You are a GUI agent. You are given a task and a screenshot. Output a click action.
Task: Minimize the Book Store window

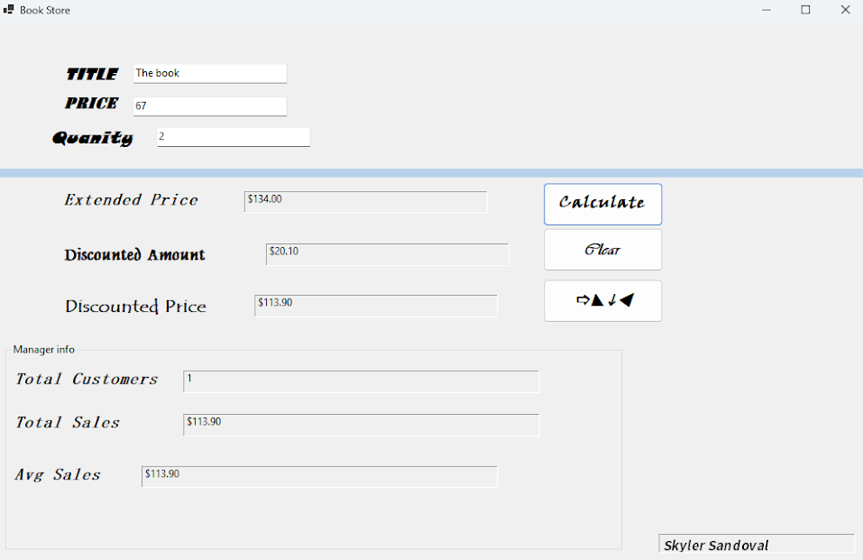tap(767, 10)
